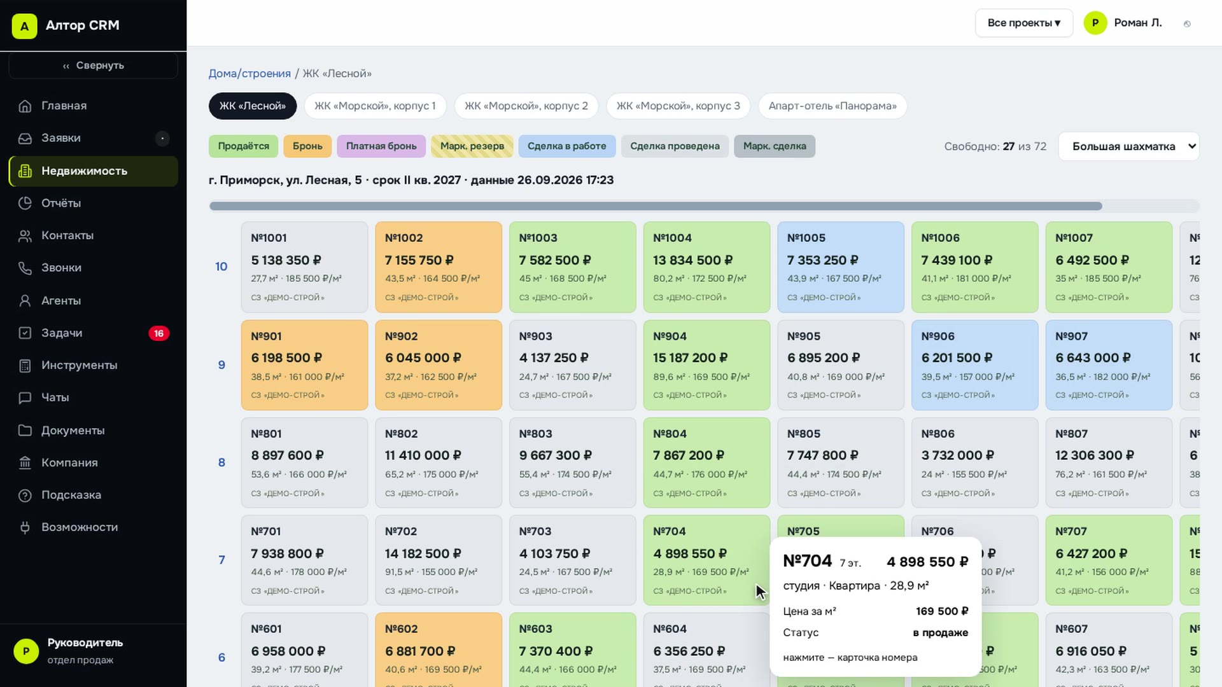Open apartment card №901
The width and height of the screenshot is (1222, 687).
click(304, 365)
